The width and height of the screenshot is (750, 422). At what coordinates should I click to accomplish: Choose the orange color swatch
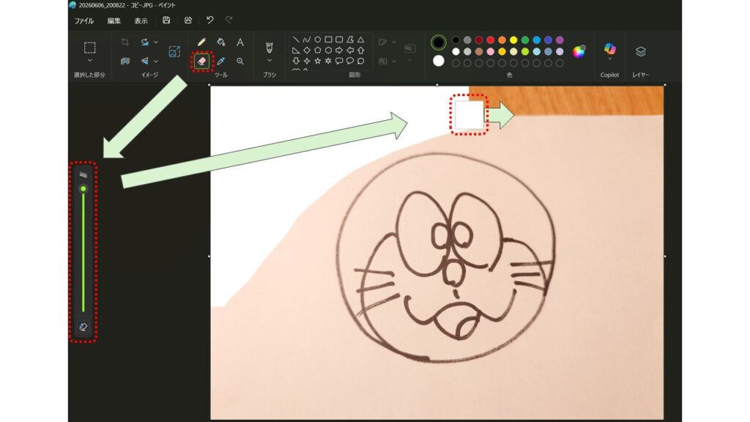tap(502, 40)
